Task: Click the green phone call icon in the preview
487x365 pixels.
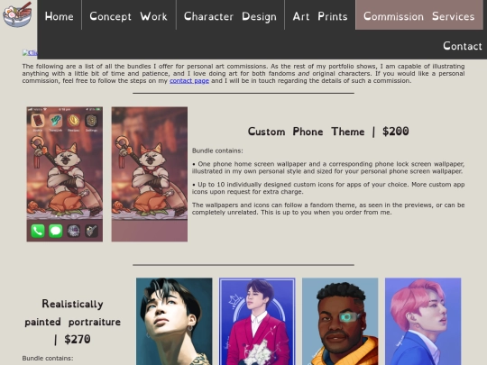Action: pos(38,231)
